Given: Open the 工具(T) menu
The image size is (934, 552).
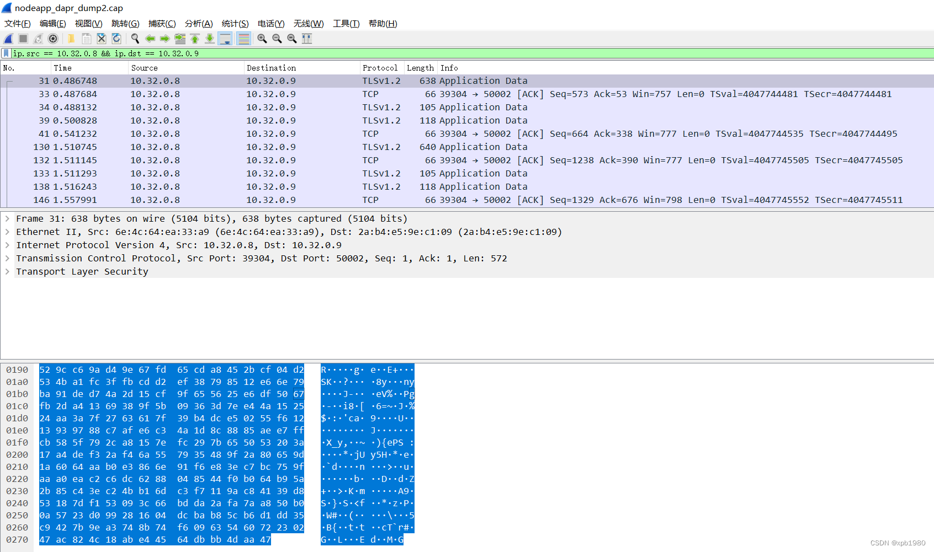Looking at the screenshot, I should tap(346, 24).
